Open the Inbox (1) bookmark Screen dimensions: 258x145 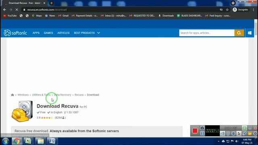114,16
